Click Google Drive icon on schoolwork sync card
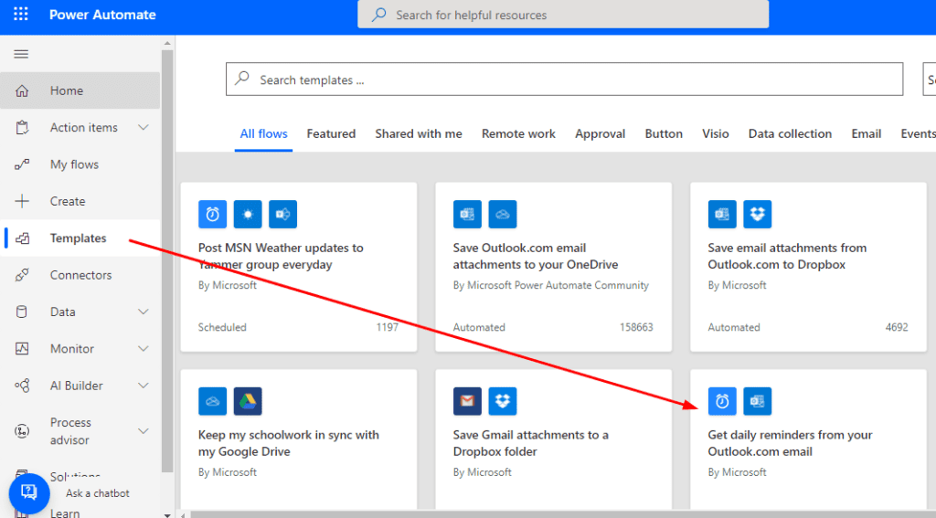The width and height of the screenshot is (936, 518). click(x=248, y=401)
